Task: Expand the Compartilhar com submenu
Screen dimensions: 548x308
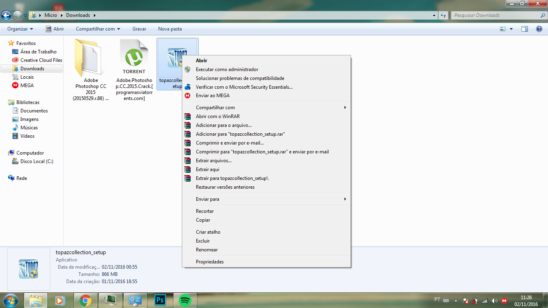Action: coord(267,108)
